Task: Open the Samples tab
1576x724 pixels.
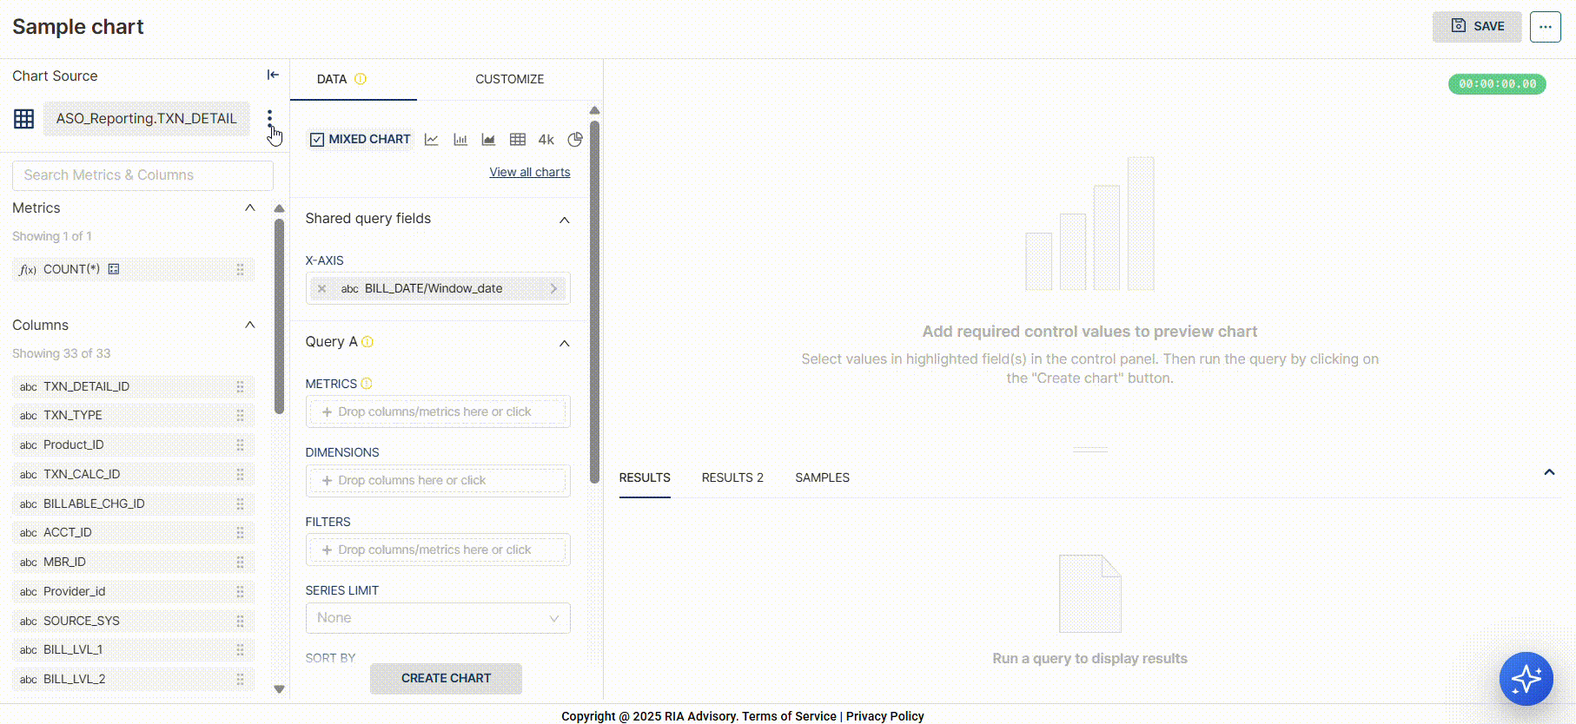Action: [822, 477]
